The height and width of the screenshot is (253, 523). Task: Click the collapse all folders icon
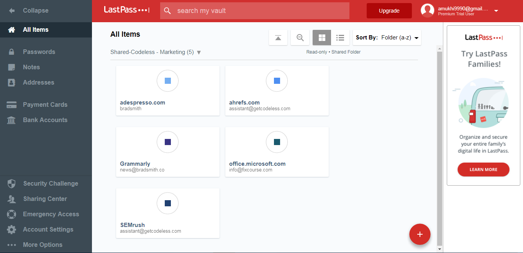pos(278,38)
